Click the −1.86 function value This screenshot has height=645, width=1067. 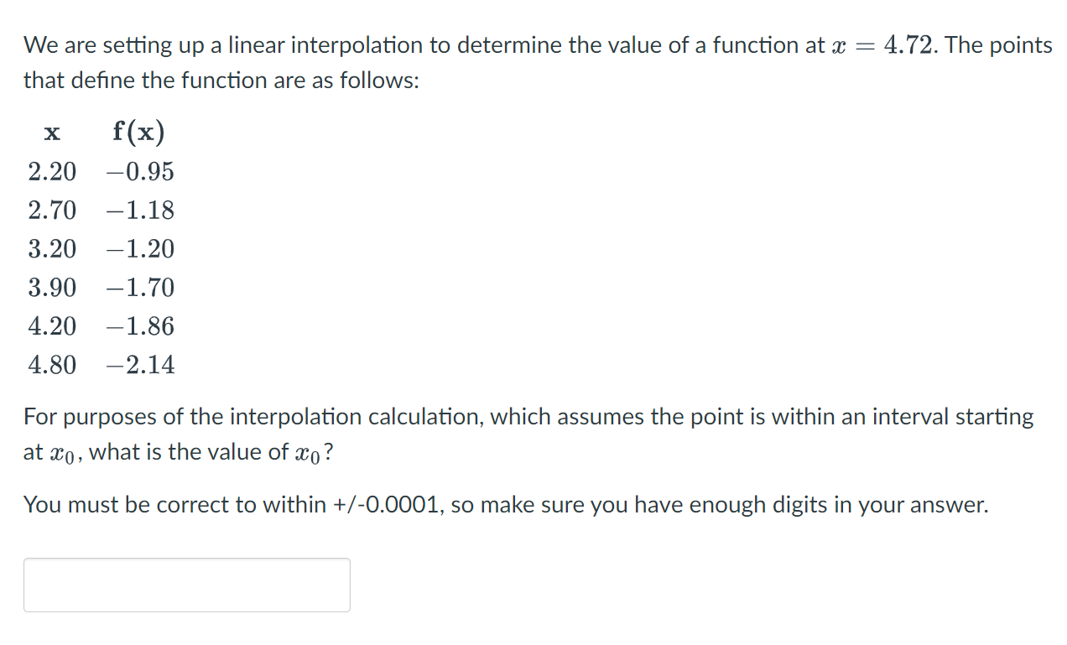click(140, 326)
